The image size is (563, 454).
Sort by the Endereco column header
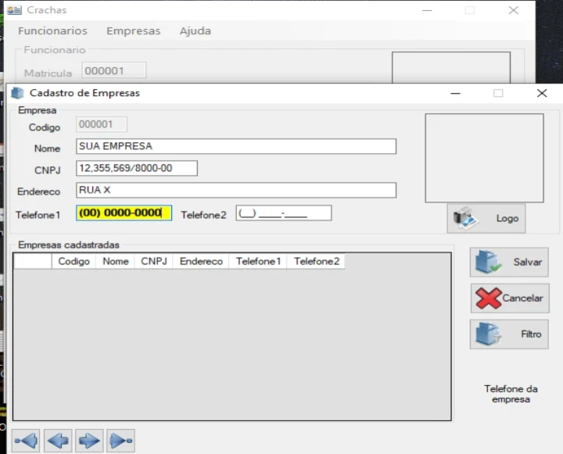[x=201, y=262]
